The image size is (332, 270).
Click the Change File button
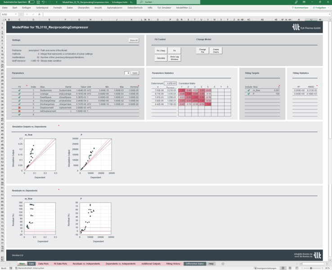coord(202,50)
